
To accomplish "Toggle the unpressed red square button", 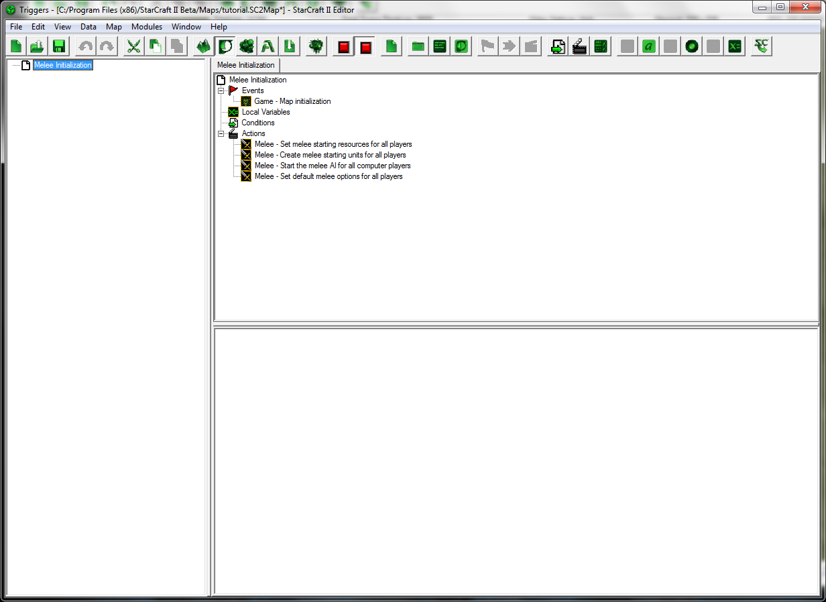I will [343, 46].
